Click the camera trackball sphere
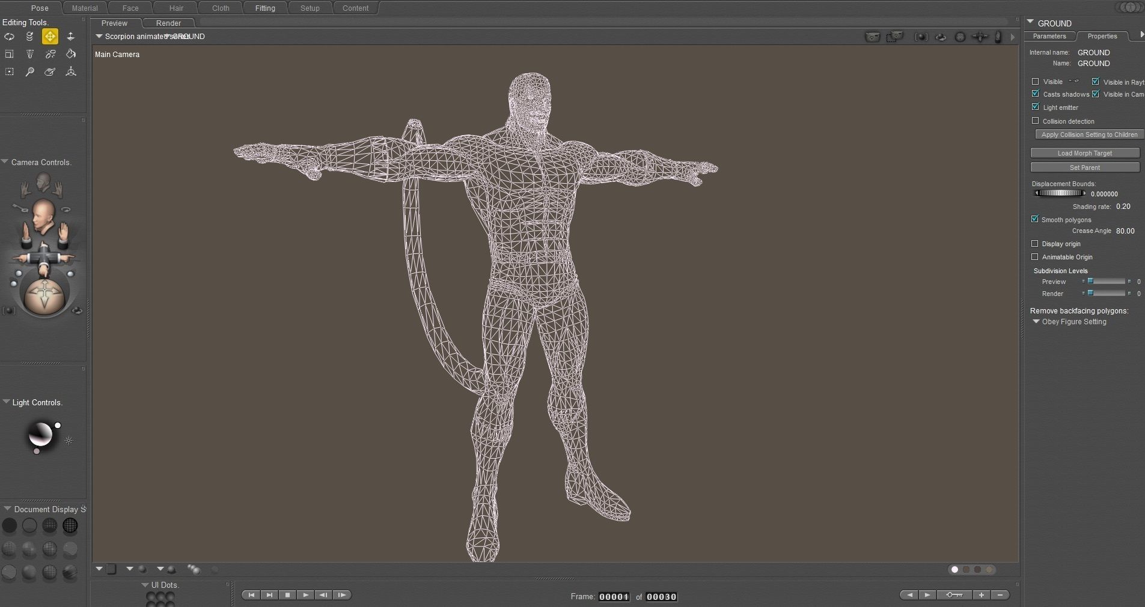 45,296
